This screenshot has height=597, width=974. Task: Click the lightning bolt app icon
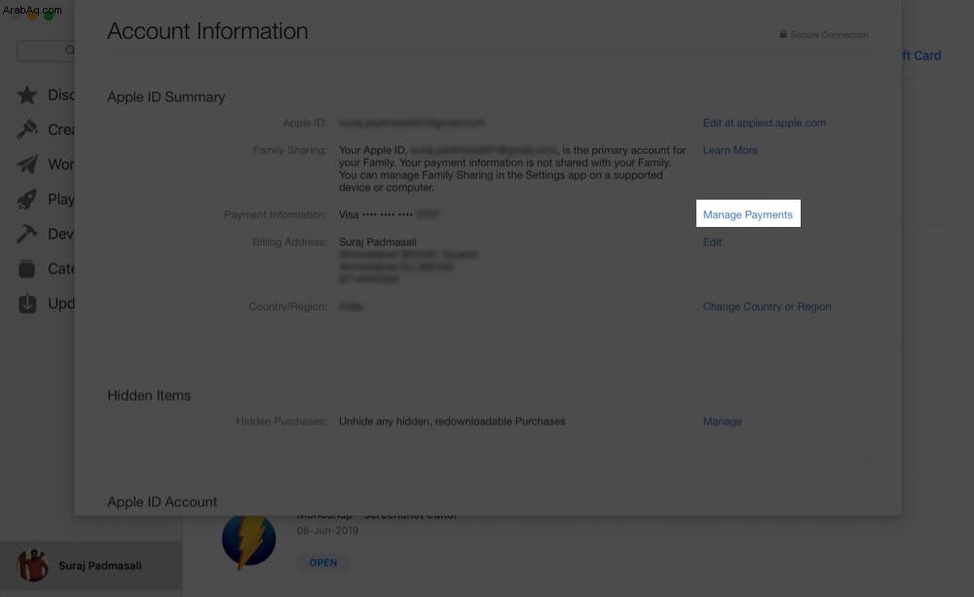pyautogui.click(x=248, y=541)
